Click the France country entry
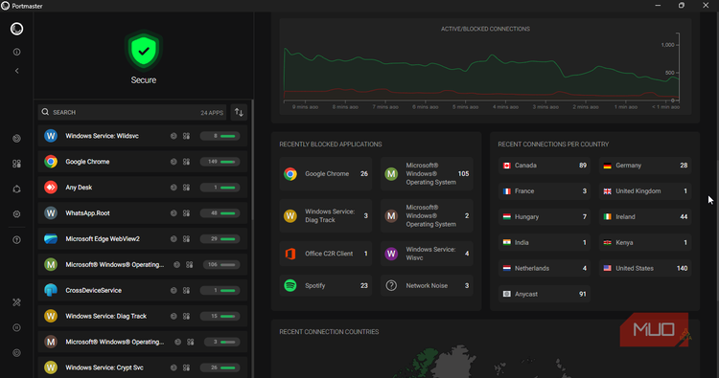This screenshot has height=378, width=719. click(x=545, y=190)
